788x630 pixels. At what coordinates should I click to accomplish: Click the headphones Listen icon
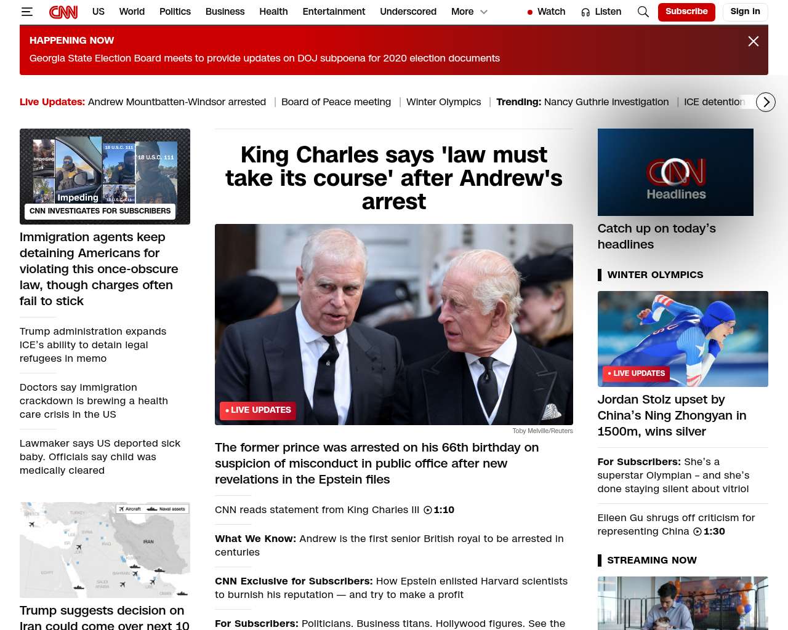[x=585, y=12]
